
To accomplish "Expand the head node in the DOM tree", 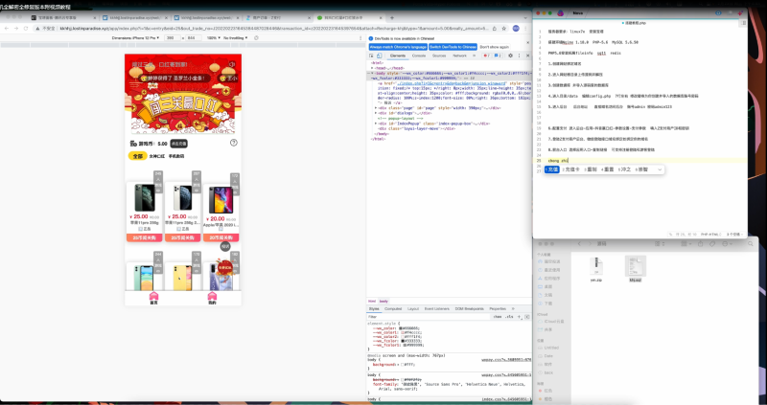I will [373, 68].
